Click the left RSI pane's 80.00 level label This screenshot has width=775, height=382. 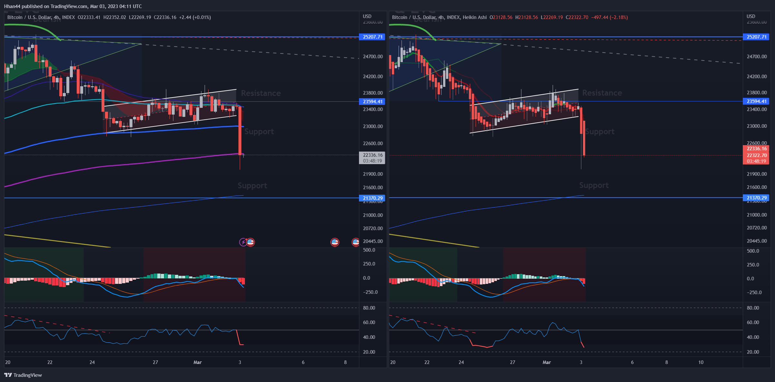tap(369, 308)
